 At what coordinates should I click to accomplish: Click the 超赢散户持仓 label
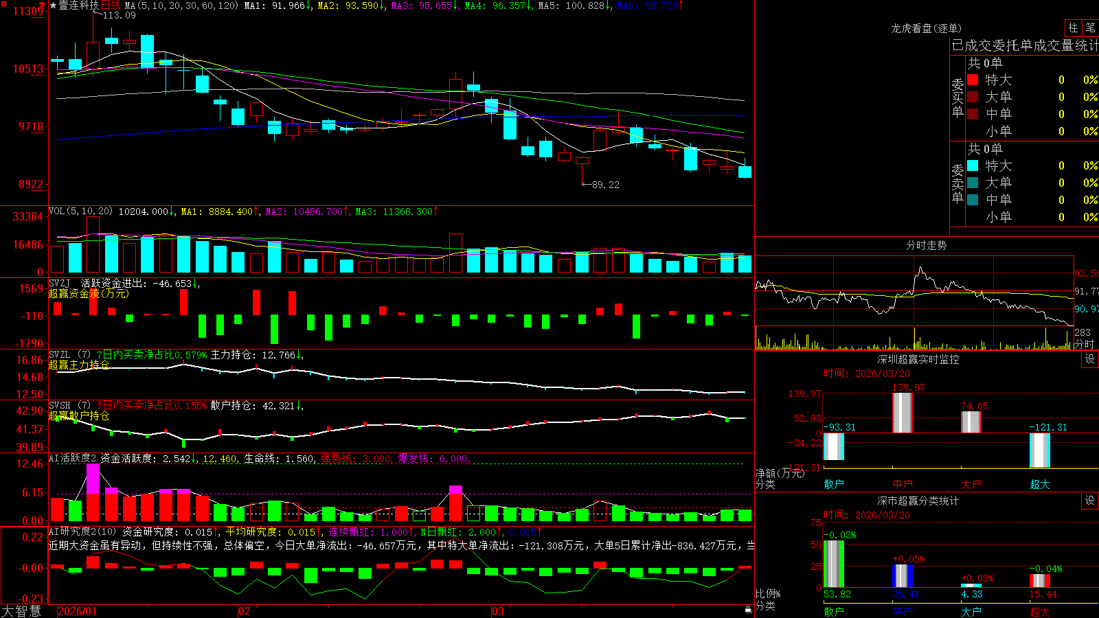79,415
